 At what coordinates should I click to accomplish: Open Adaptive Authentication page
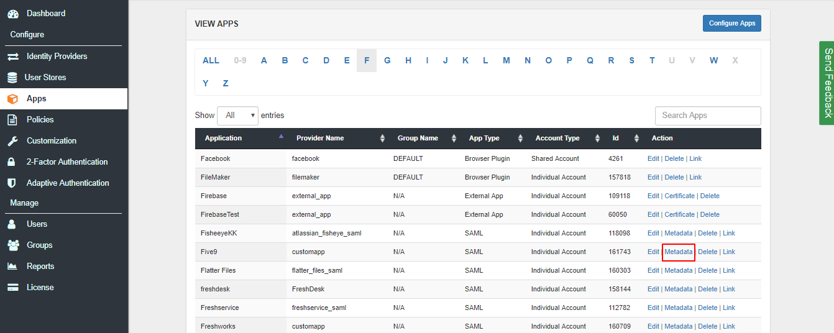[68, 183]
